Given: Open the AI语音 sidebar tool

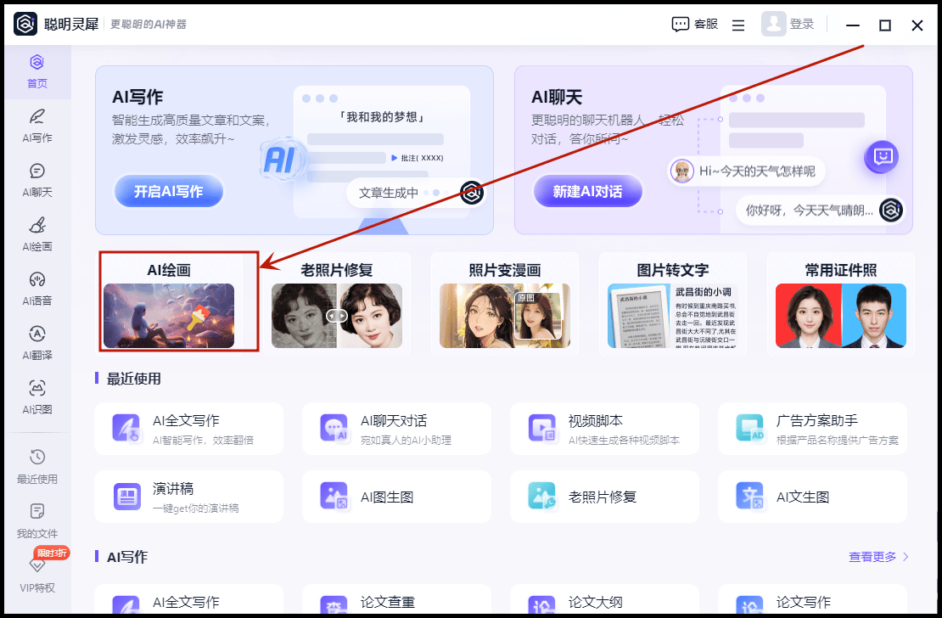Looking at the screenshot, I should [36, 289].
